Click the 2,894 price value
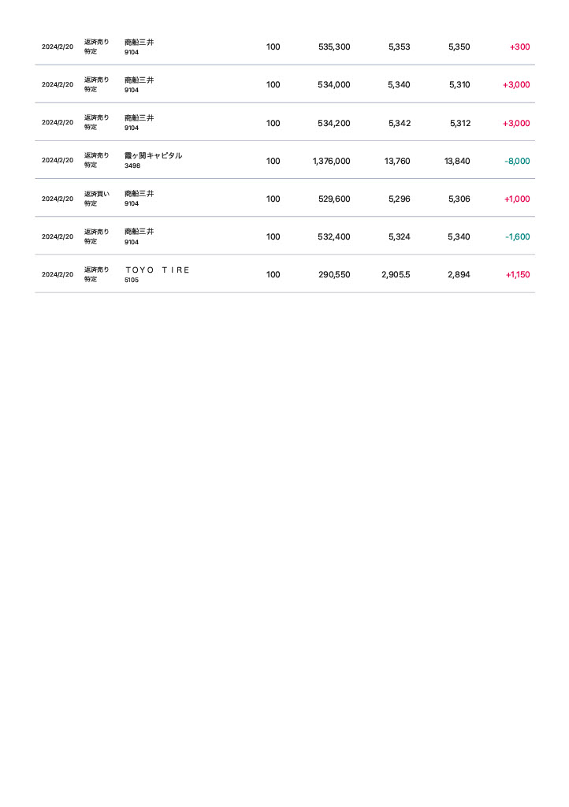This screenshot has height=807, width=569. [x=459, y=274]
